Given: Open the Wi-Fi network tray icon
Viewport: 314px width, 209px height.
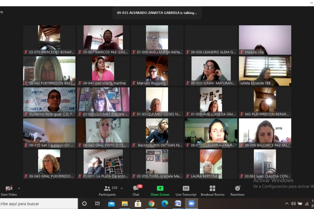Looking at the screenshot, I should click(307, 204).
